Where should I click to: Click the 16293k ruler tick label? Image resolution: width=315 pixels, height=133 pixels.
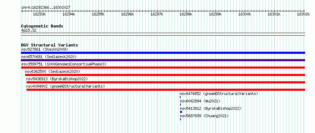point(39,14)
